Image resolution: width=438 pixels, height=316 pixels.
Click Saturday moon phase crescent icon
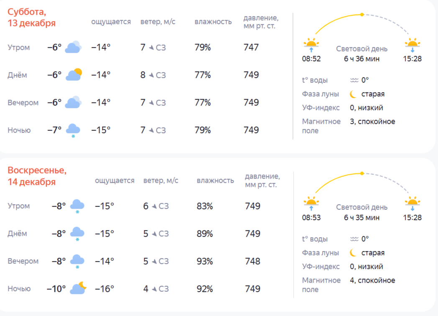point(353,94)
